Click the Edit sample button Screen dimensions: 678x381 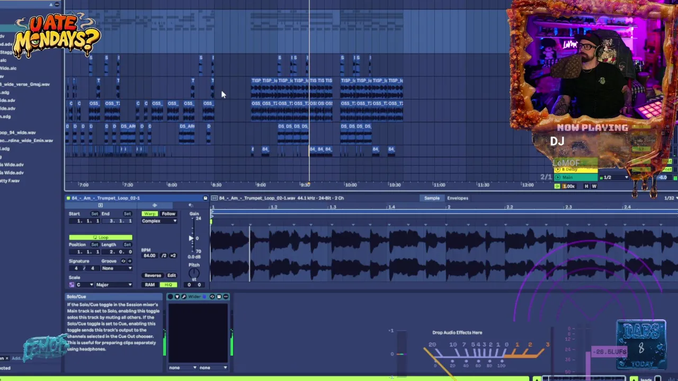[x=172, y=276]
